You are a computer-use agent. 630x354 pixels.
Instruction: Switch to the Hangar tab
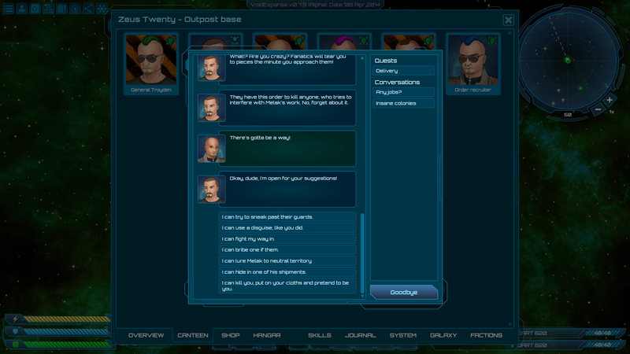267,335
